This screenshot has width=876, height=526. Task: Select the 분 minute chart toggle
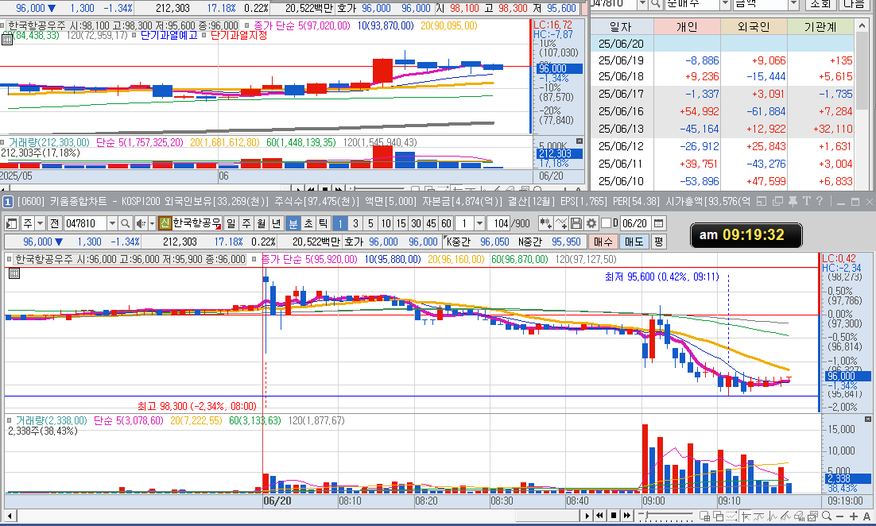(293, 223)
